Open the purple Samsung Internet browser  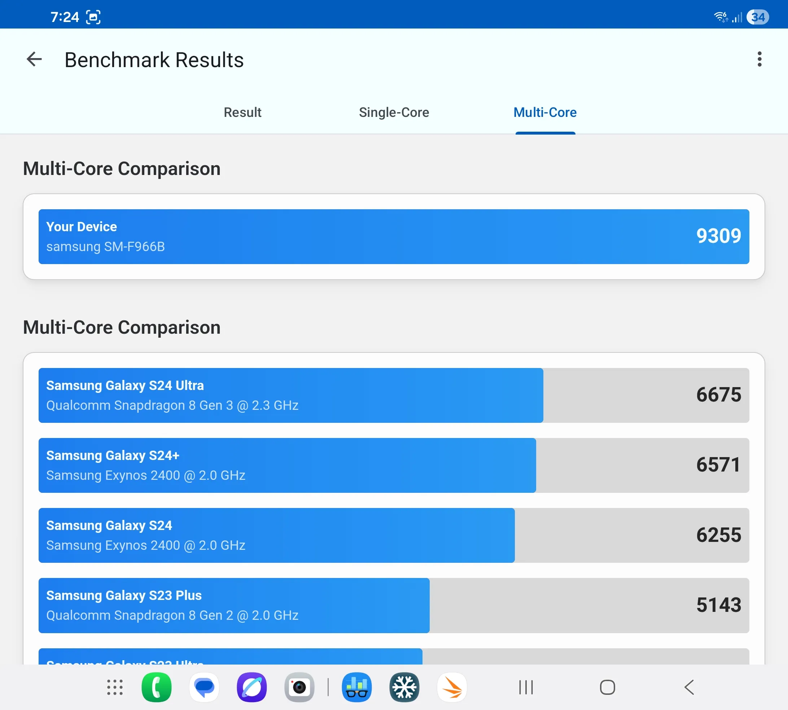coord(251,687)
